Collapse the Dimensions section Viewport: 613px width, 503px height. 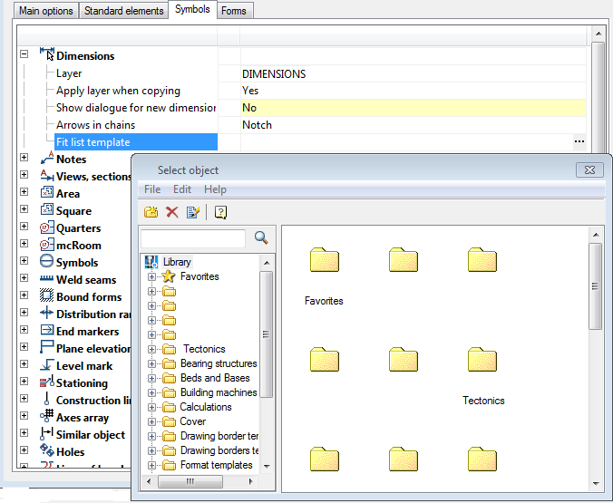click(x=24, y=55)
